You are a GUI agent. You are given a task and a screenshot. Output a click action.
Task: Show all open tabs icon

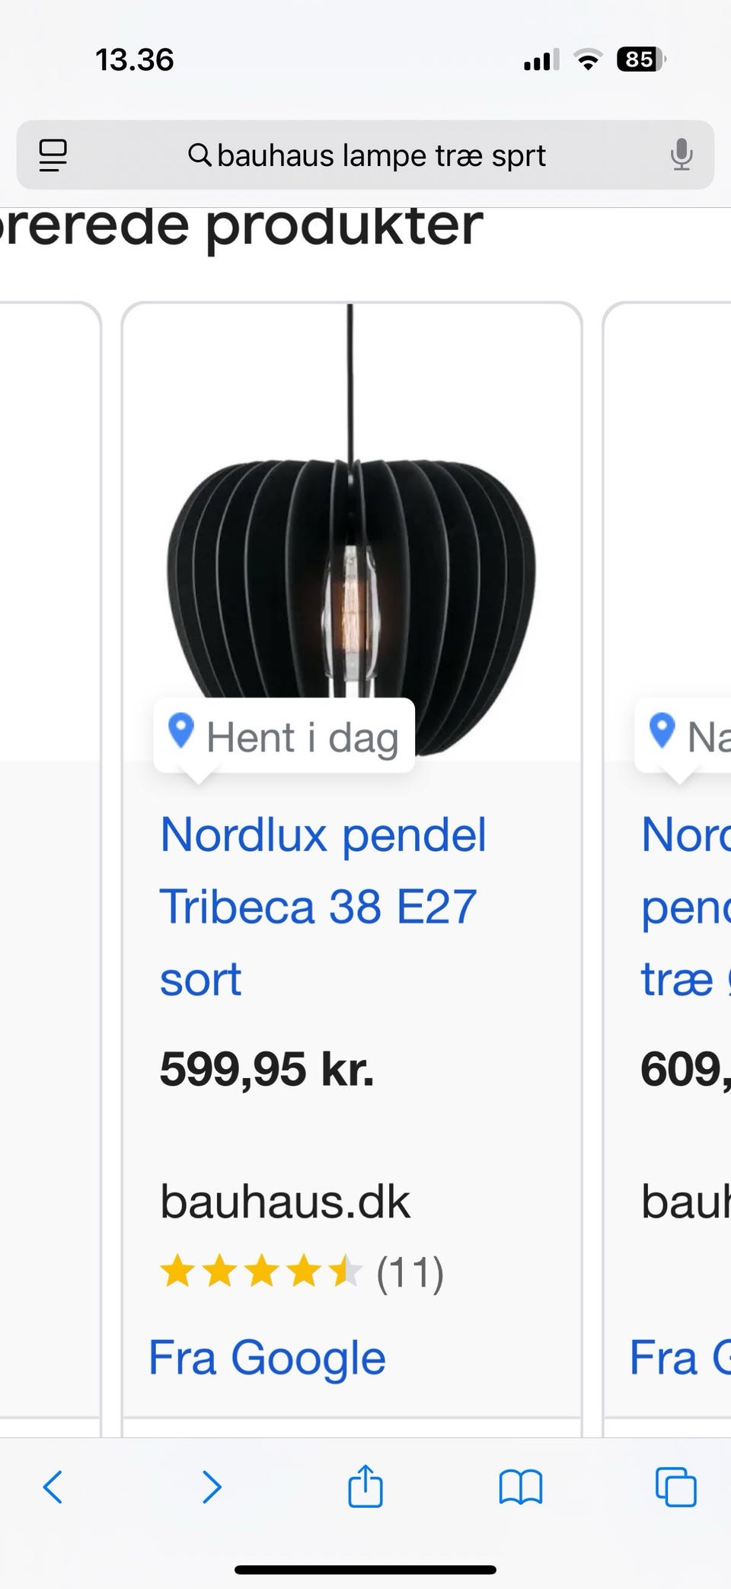tap(675, 1487)
